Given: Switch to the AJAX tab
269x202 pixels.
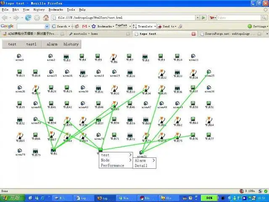Looking at the screenshot, I should click(x=33, y=34).
